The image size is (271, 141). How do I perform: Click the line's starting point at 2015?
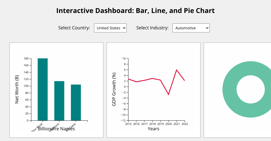pos(128,79)
